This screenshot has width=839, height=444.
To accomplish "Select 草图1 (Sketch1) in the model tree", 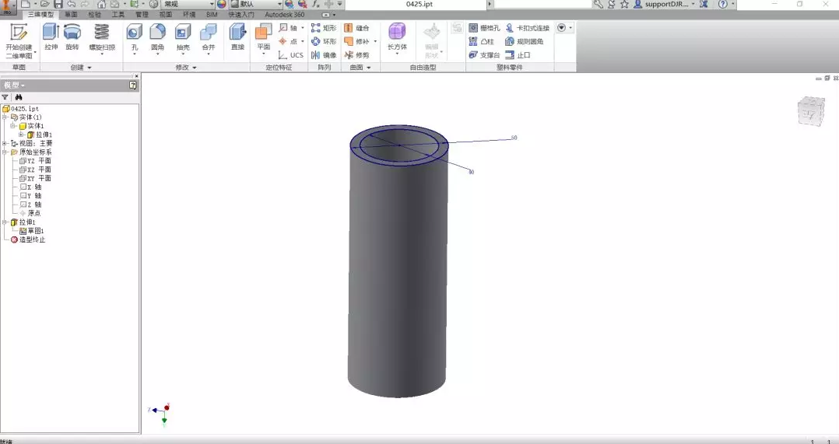I will (x=32, y=231).
